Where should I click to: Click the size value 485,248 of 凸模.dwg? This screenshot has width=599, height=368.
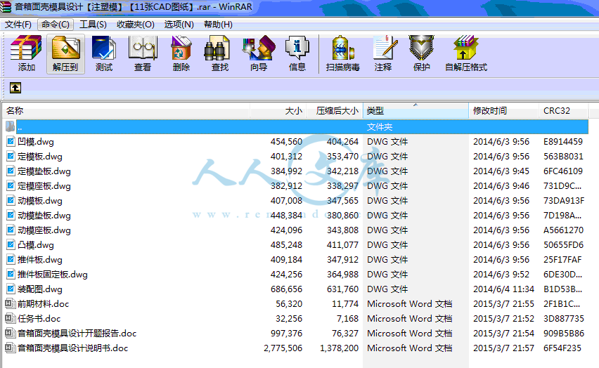click(x=286, y=244)
